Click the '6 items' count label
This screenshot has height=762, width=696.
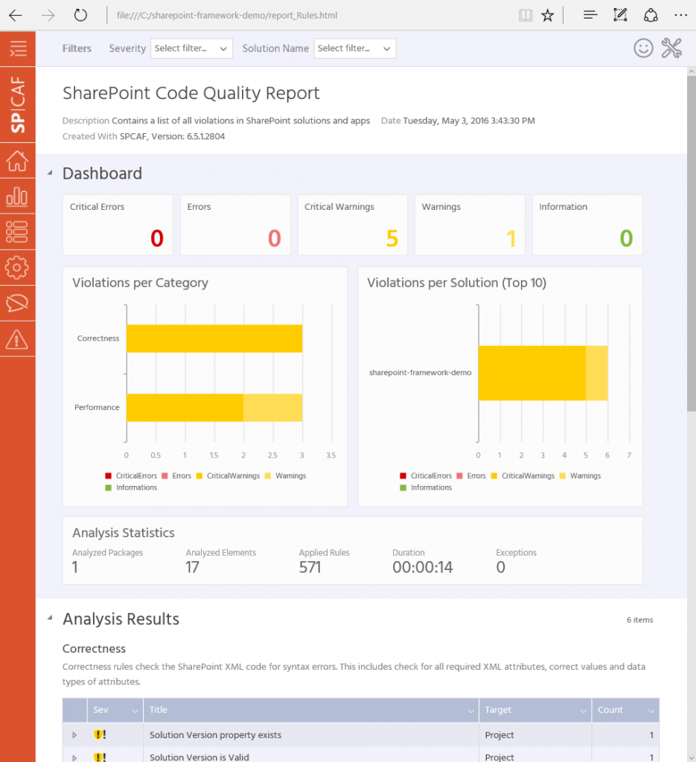tap(639, 620)
